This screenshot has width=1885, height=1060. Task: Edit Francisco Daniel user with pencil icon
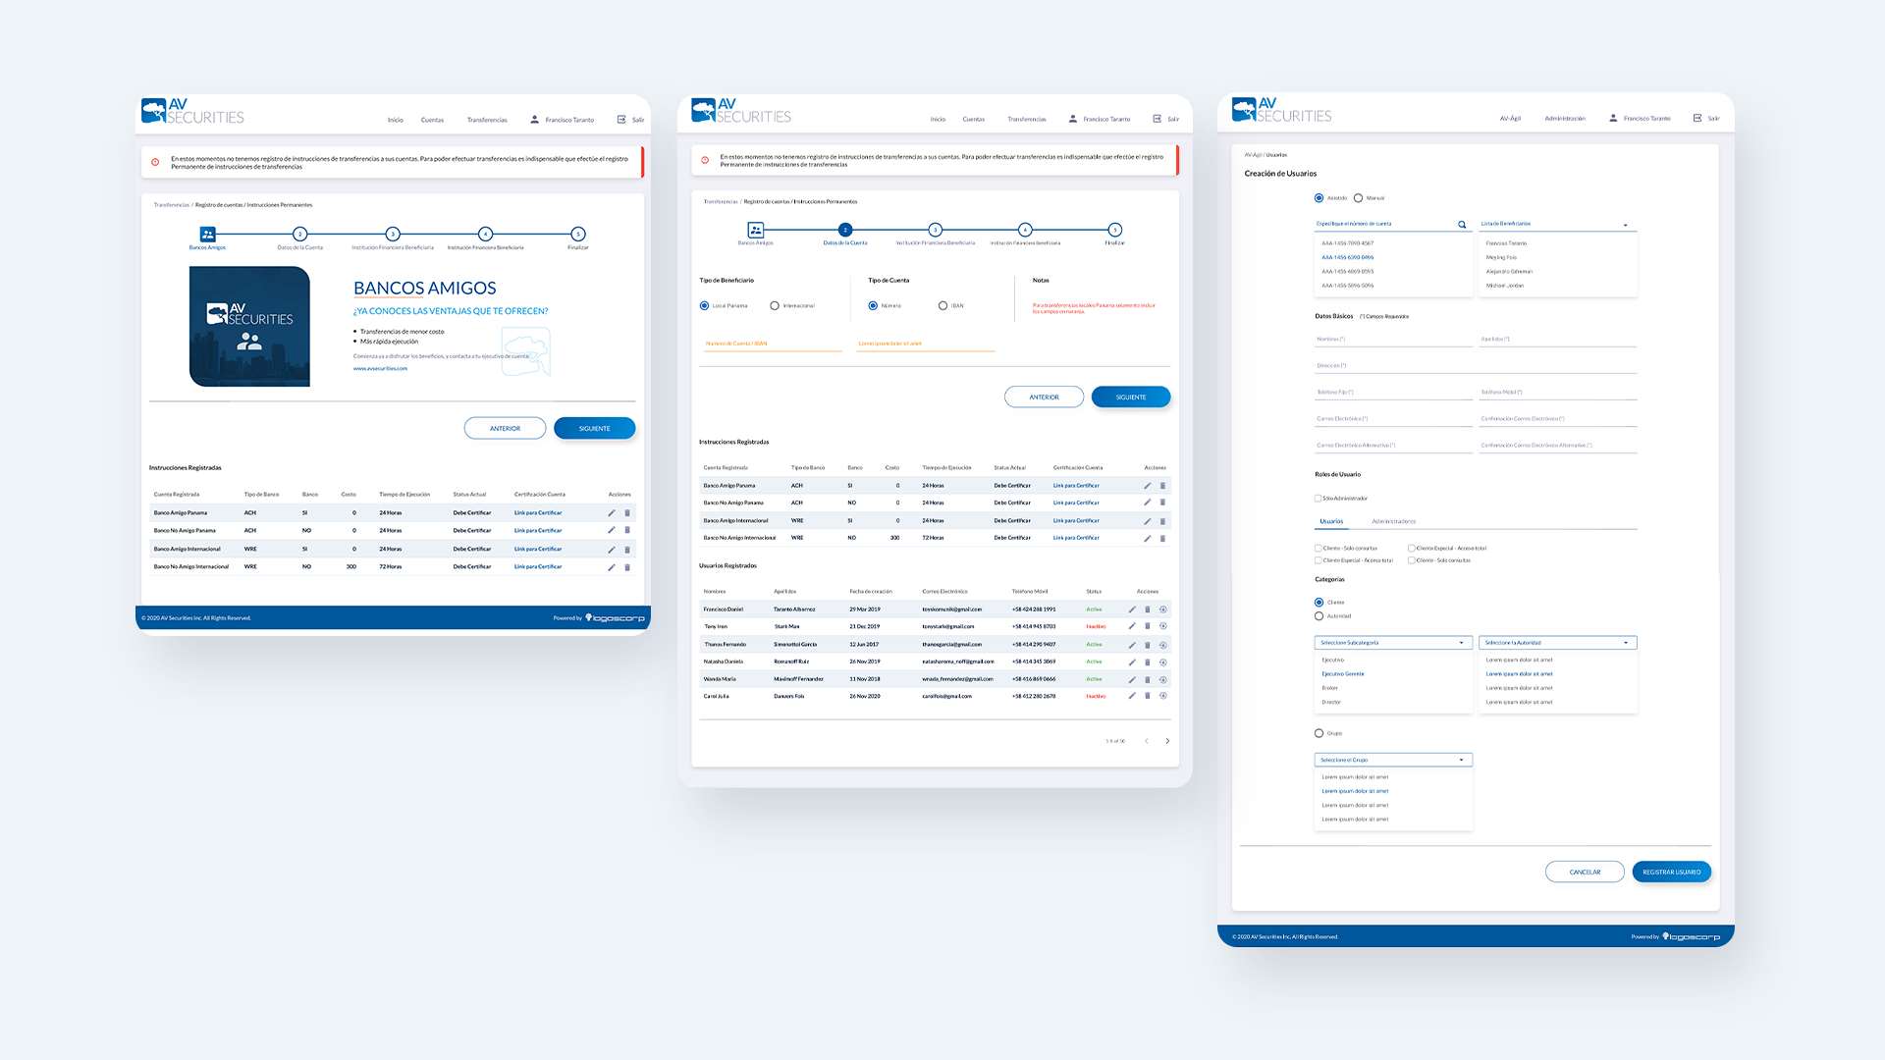(1132, 609)
